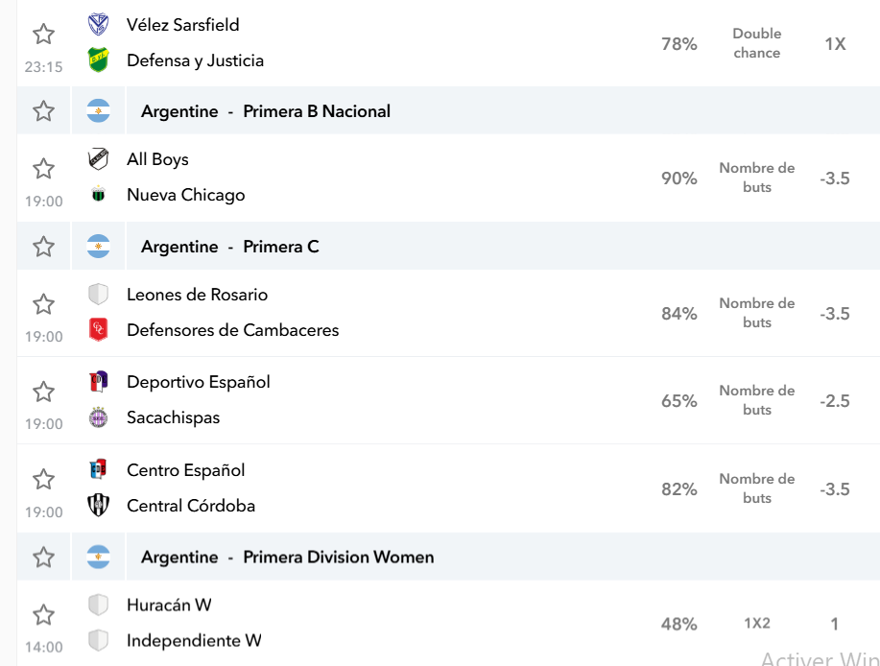880x666 pixels.
Task: Click the Defensa y Justicia green crest
Action: coord(98,60)
